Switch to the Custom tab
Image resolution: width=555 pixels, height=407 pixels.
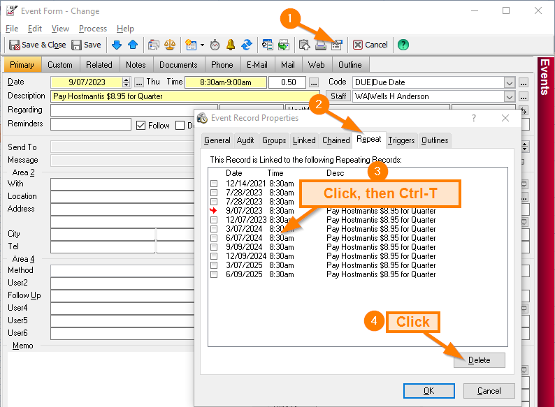60,65
